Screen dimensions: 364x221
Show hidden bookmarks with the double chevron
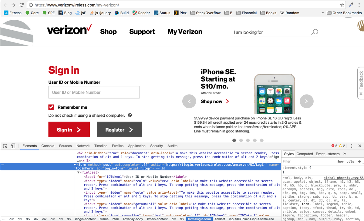(x=322, y=13)
